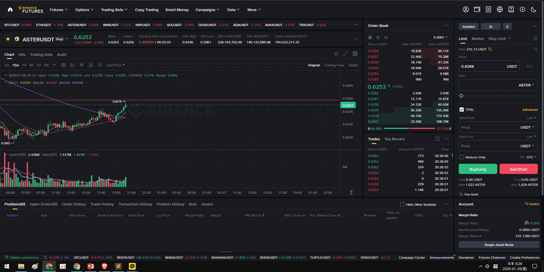
Task: Click the Switch account link
Action: (532, 204)
